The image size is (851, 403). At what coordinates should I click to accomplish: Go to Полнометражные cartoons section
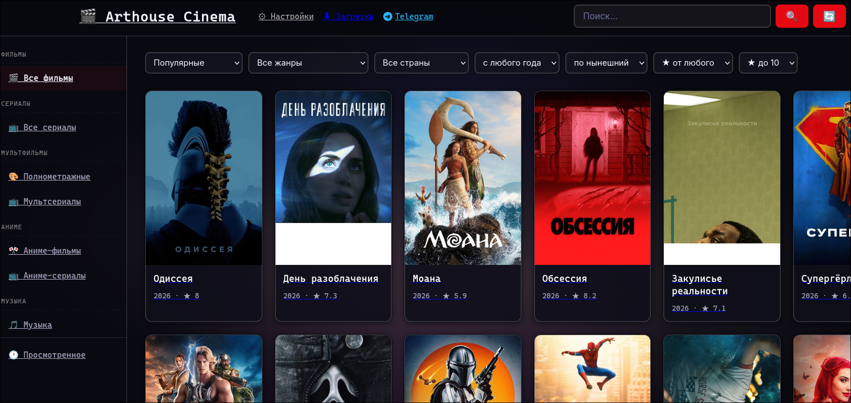[x=63, y=177]
